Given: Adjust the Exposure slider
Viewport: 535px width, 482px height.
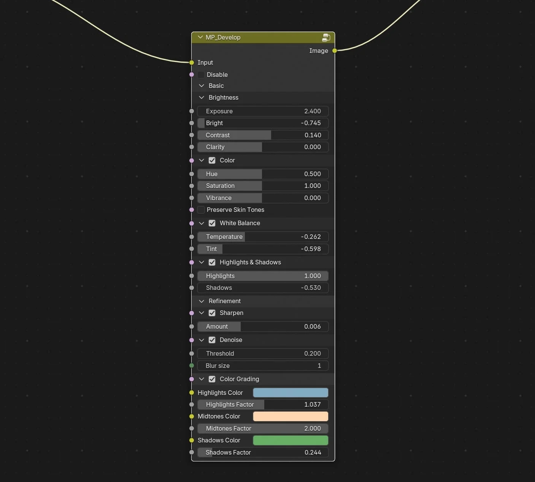Looking at the screenshot, I should click(x=263, y=111).
